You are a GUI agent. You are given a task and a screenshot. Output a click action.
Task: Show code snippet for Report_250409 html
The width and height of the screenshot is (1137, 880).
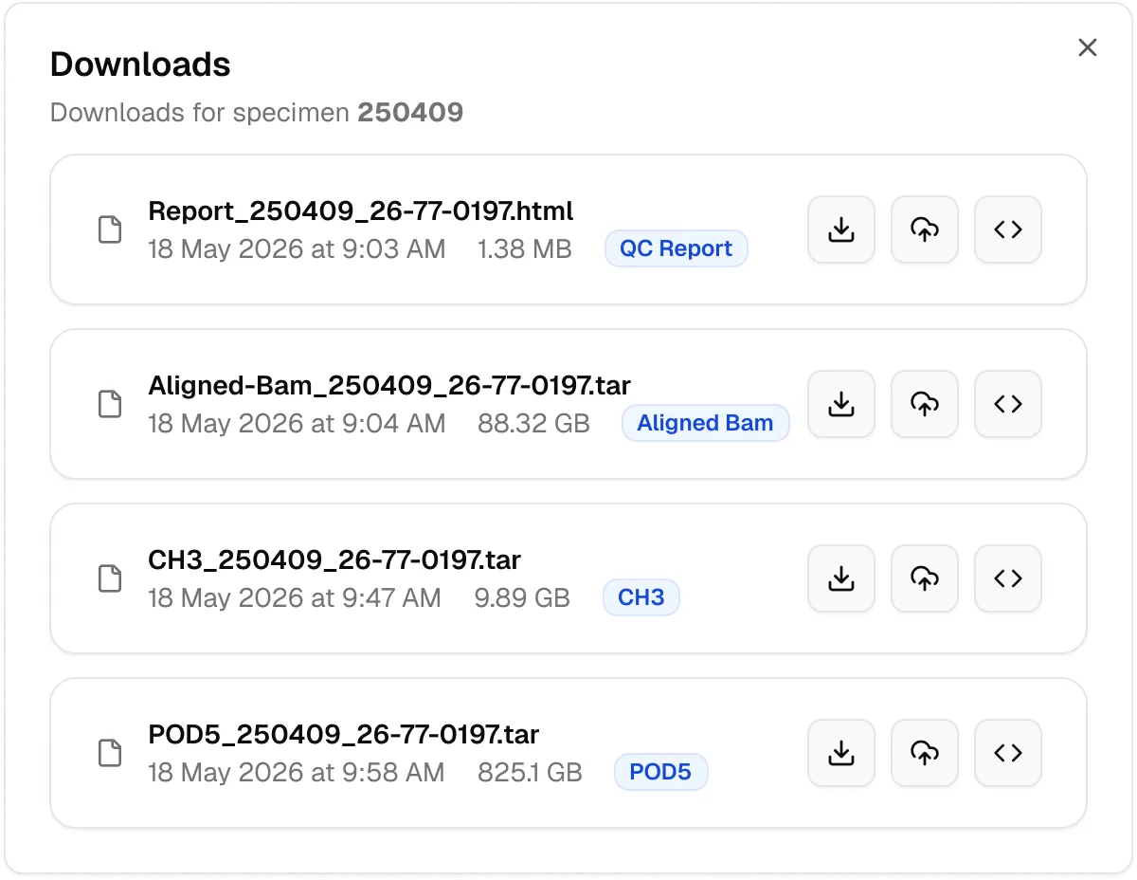tap(1008, 229)
